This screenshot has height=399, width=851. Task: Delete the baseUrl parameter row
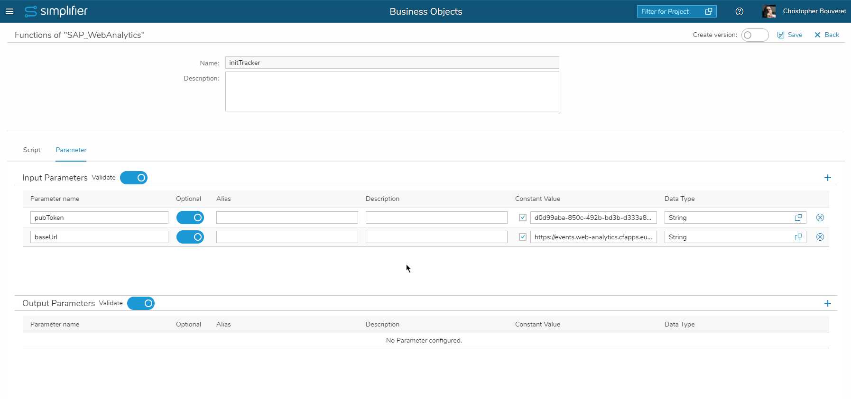(x=820, y=237)
